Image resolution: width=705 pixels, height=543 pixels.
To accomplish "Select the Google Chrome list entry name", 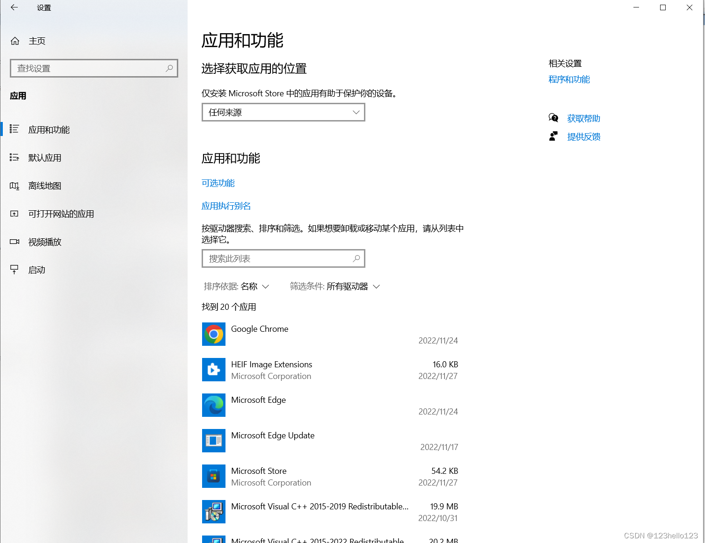I will (x=260, y=329).
